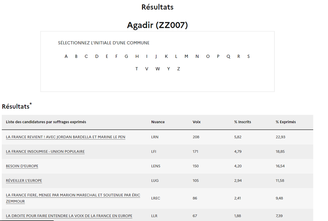Select commune initial letter S
328x221 pixels.
coord(248,57)
